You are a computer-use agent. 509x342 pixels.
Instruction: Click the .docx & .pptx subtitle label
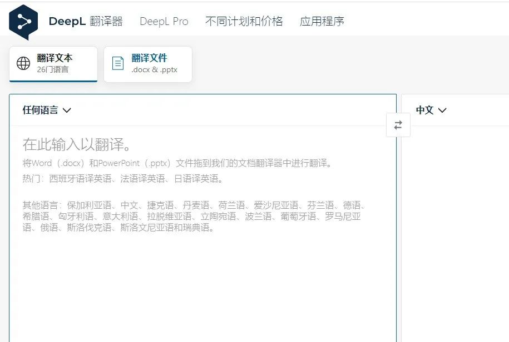click(154, 70)
